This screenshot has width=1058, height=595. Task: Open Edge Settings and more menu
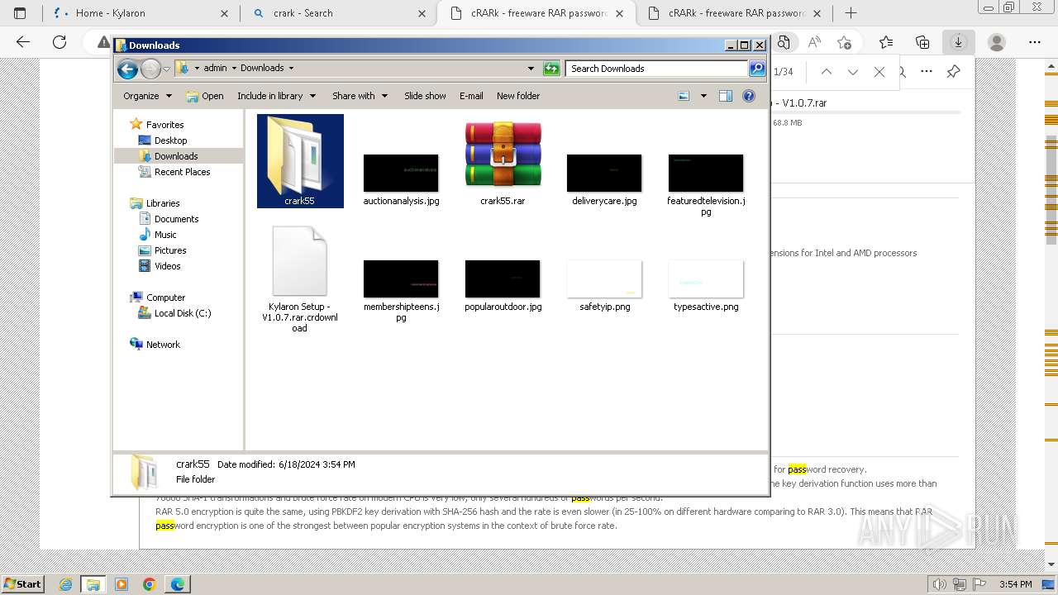[x=1035, y=42]
